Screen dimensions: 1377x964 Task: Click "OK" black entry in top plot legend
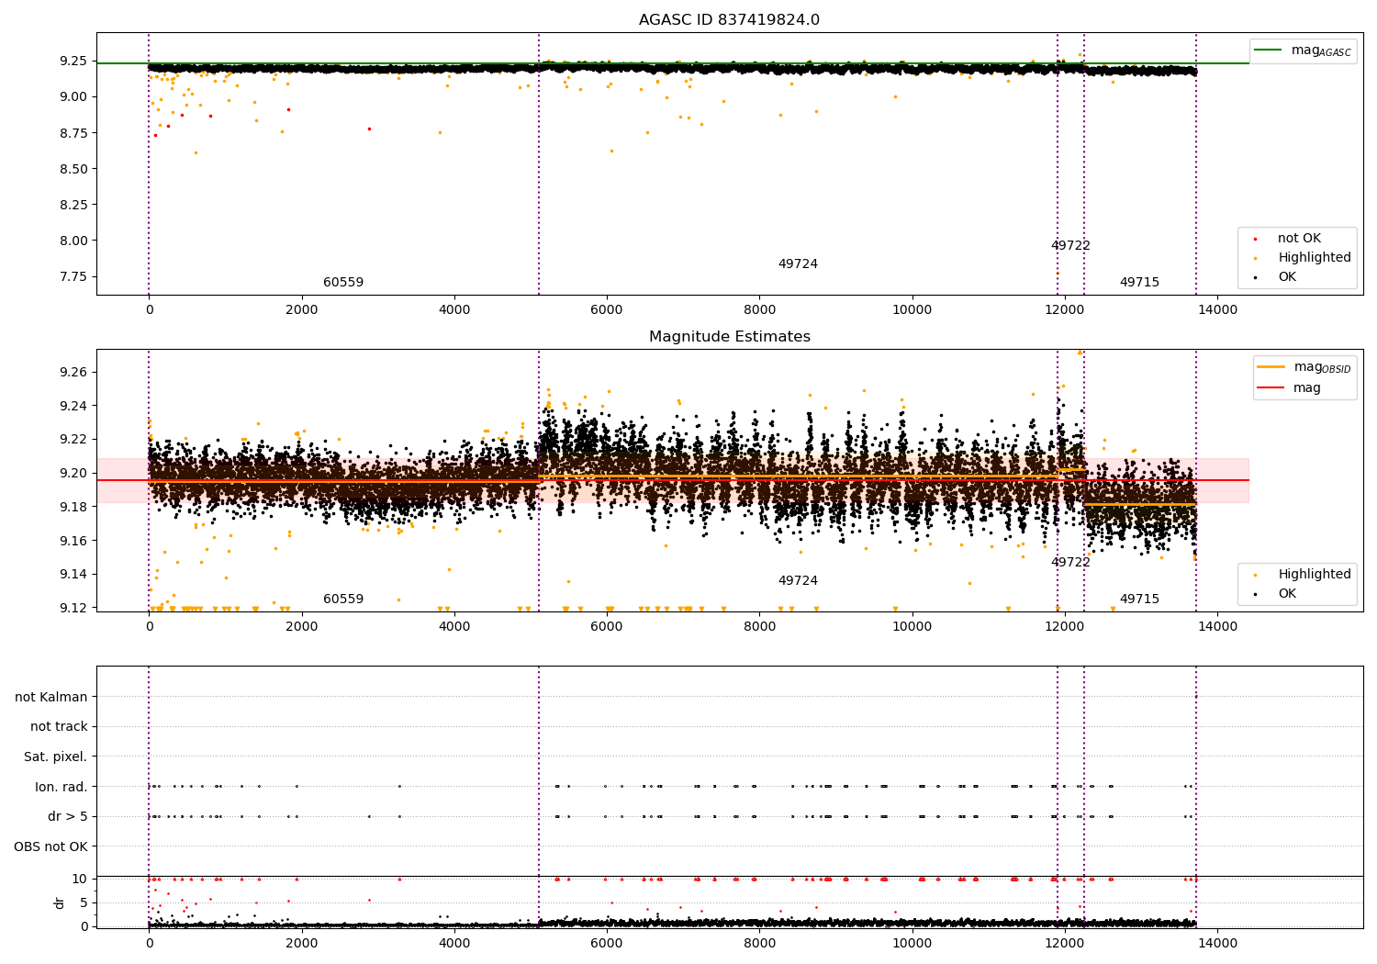(1287, 277)
